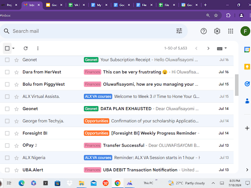Star the OPay email
The image size is (251, 188).
coord(16,146)
